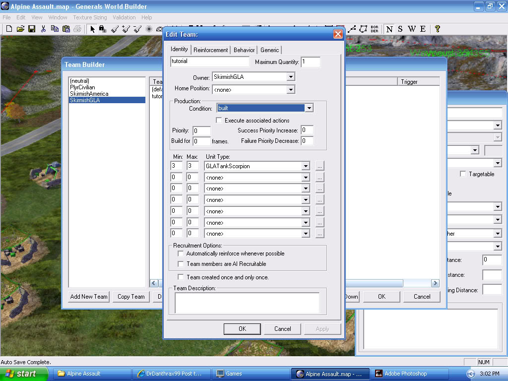Click Copy Team in Team Builder
508x381 pixels.
(x=131, y=297)
